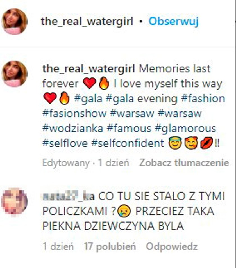Screen dimensions: 236x268
Task: Open the #fasionshow hashtag
Action: pyautogui.click(x=74, y=113)
